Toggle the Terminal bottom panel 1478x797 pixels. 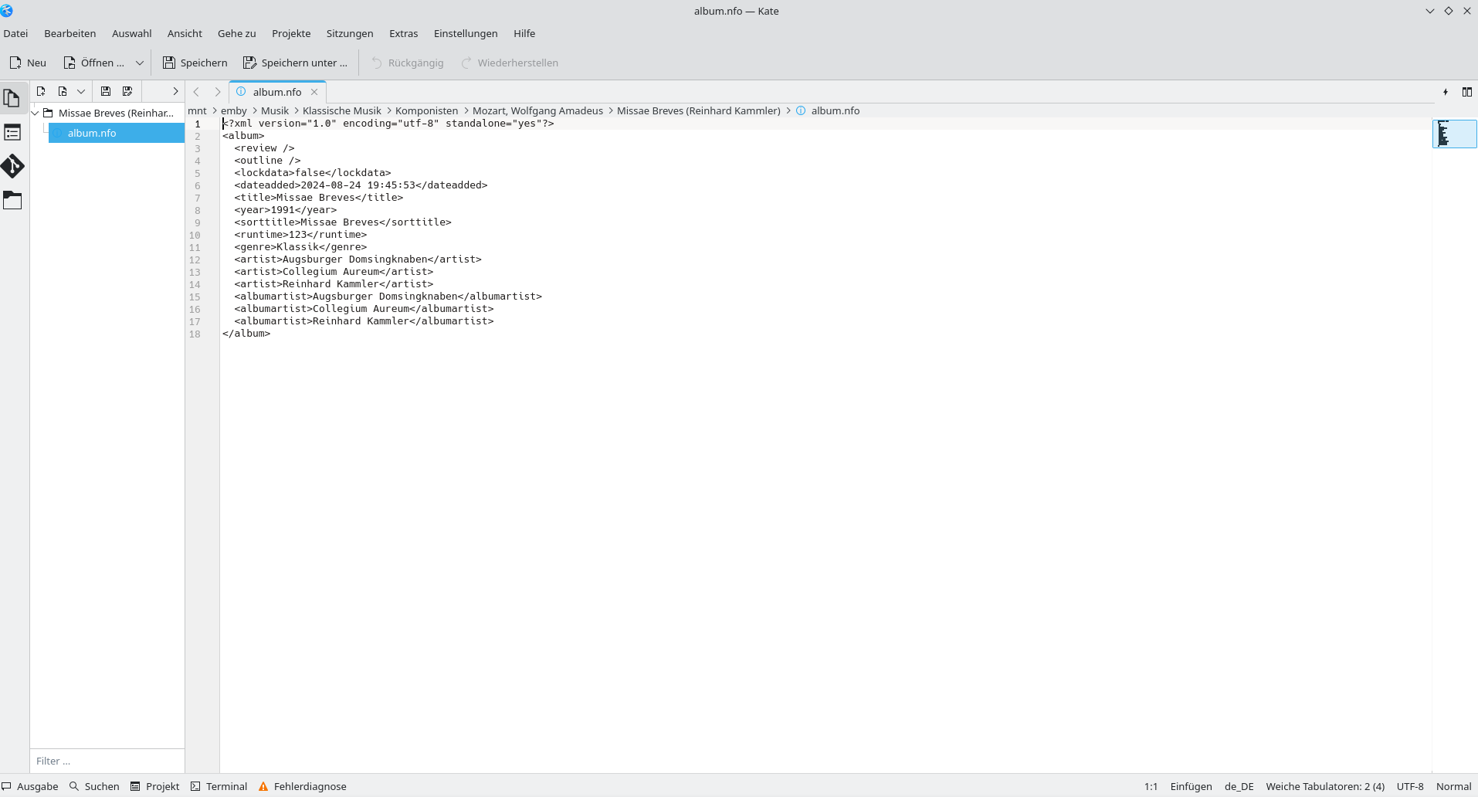[219, 786]
